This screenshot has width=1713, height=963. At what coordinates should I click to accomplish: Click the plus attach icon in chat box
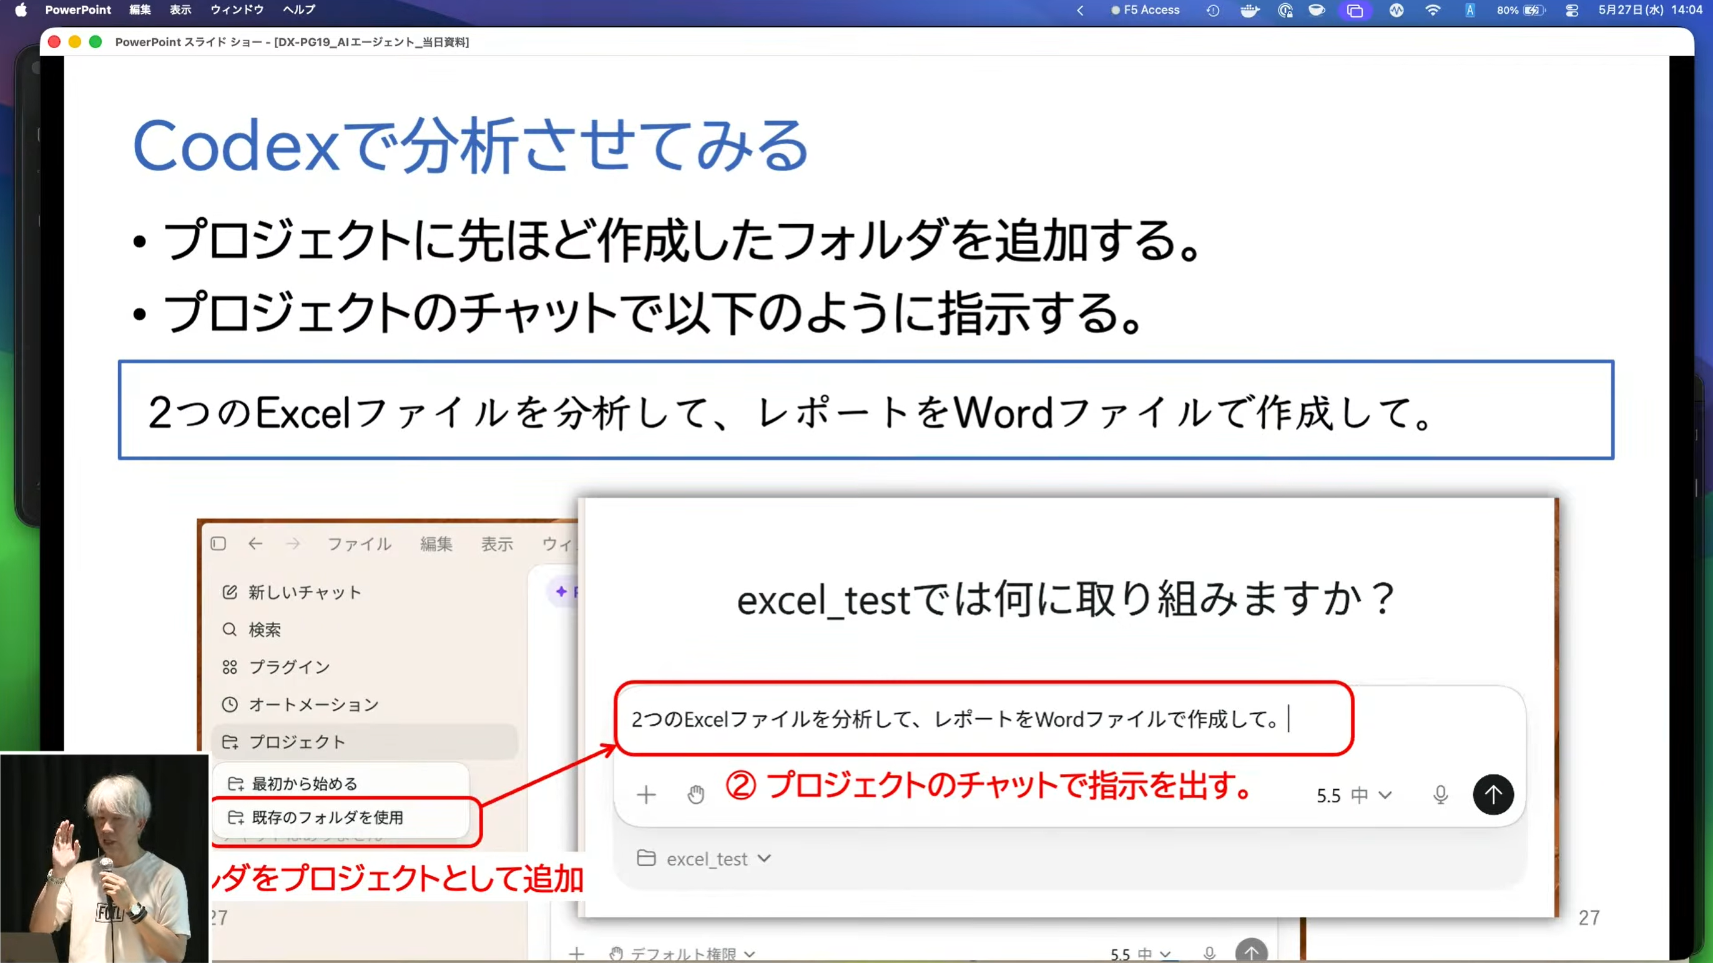pos(645,794)
